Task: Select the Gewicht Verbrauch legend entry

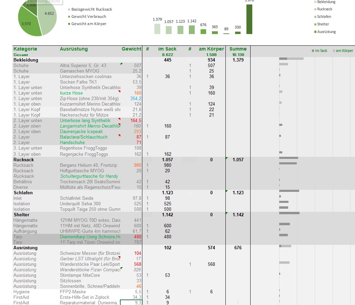Action: (89, 17)
